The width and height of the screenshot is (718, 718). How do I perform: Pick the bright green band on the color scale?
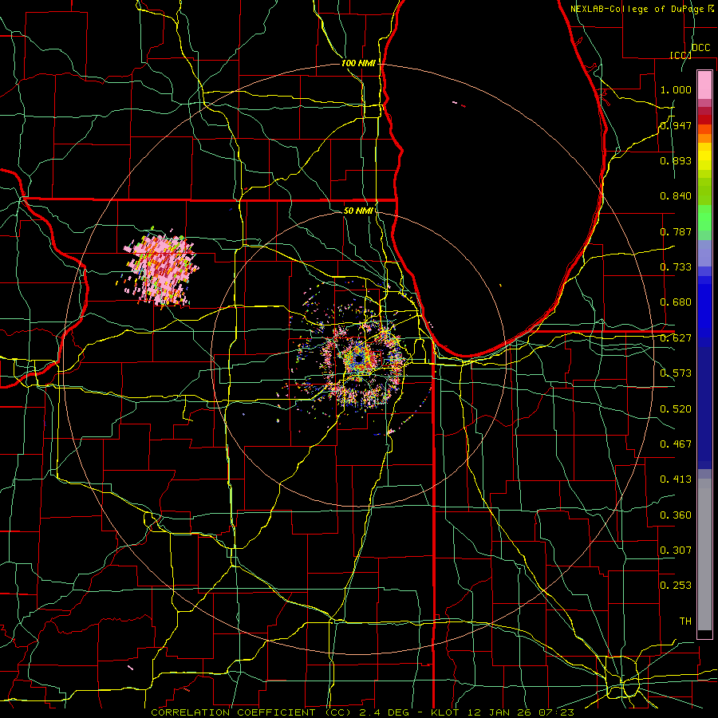[x=704, y=218]
